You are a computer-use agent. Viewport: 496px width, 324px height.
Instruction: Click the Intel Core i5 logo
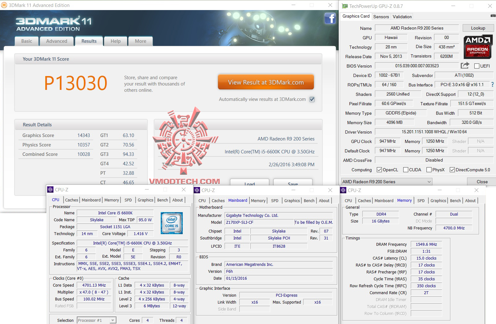click(172, 223)
